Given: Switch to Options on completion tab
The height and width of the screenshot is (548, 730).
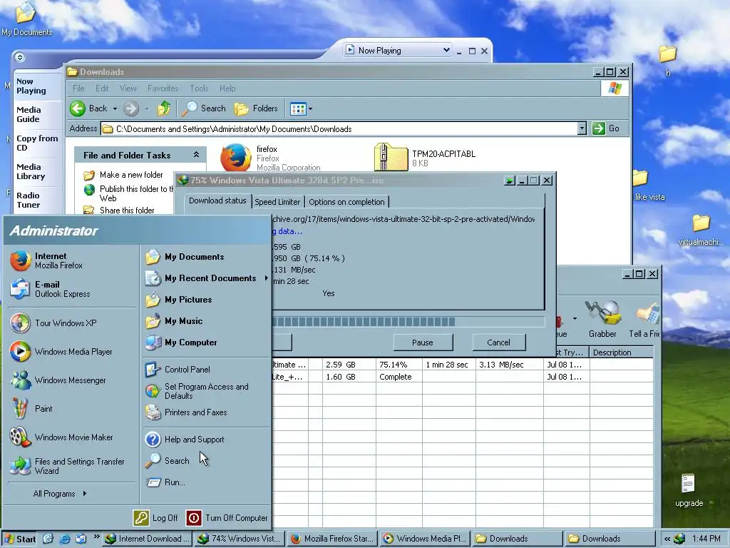Looking at the screenshot, I should 347,202.
